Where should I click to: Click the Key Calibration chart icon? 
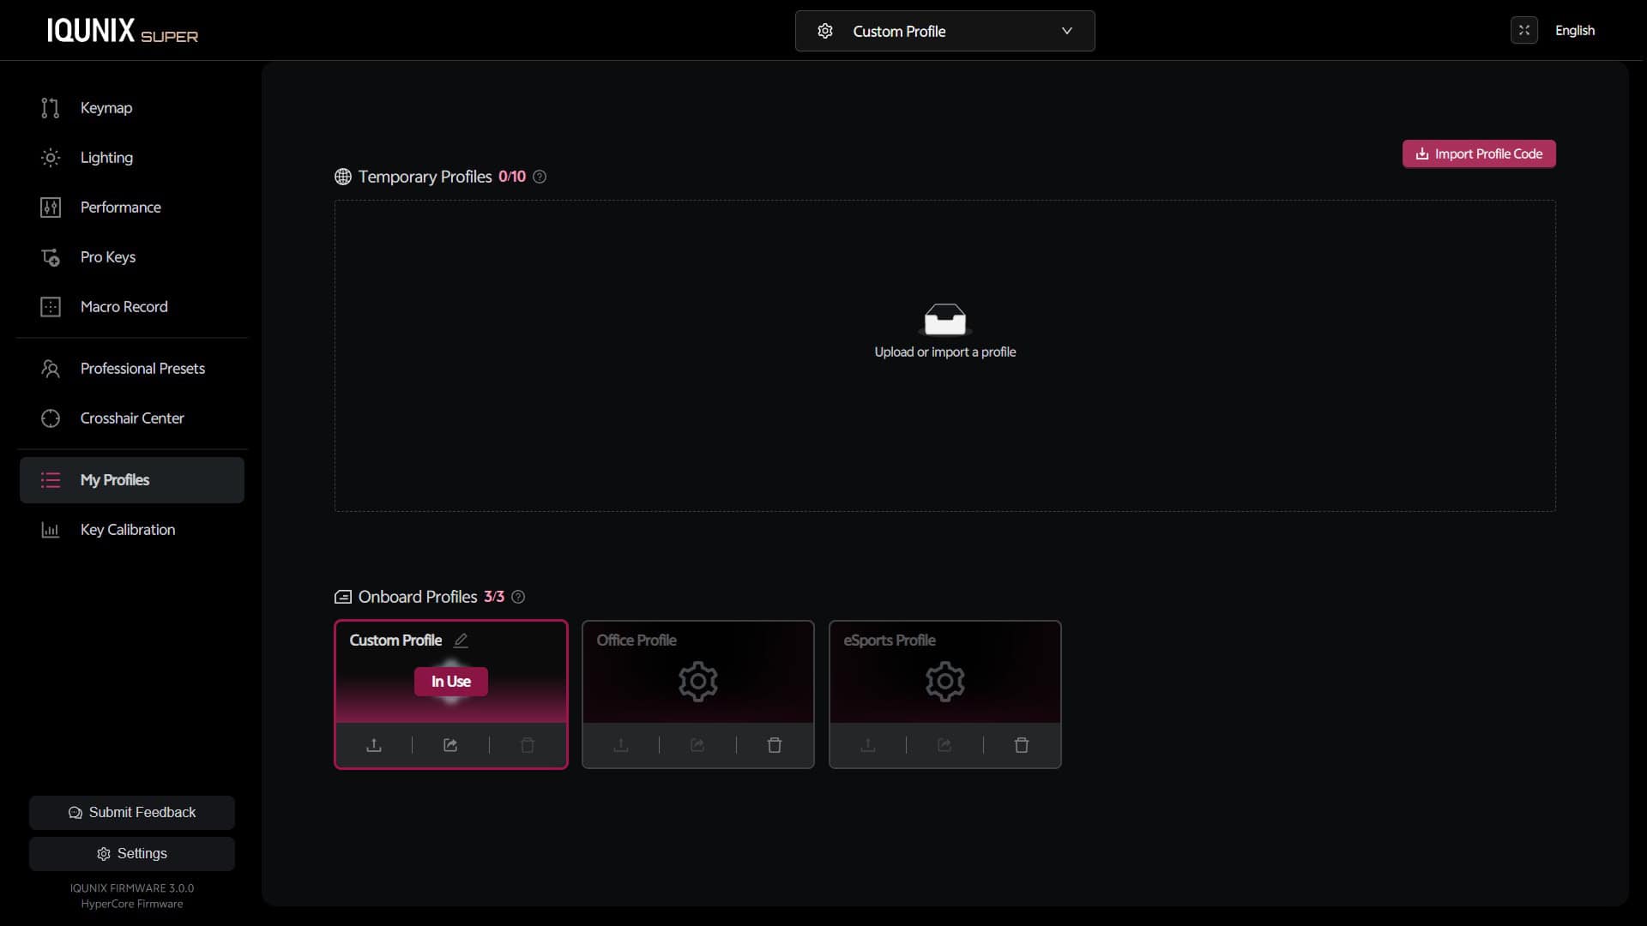coord(51,530)
